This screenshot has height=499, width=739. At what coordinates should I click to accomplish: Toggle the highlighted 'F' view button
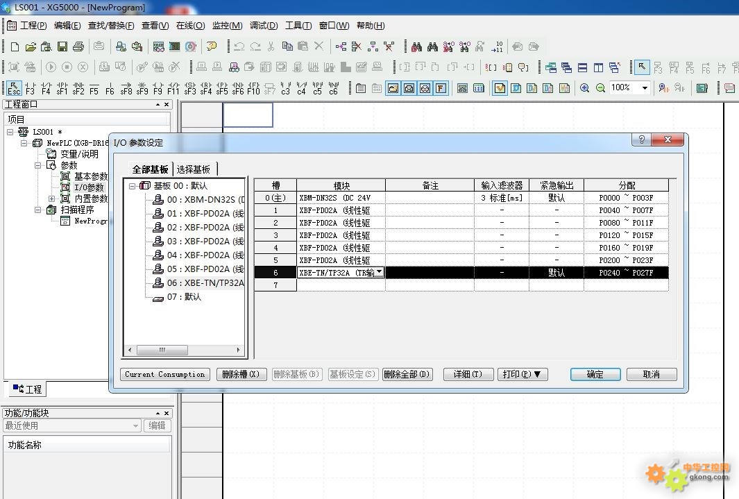[441, 88]
